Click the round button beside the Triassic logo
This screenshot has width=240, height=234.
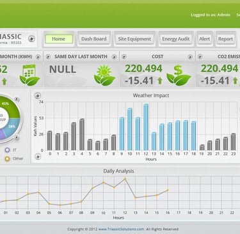pos(31,39)
